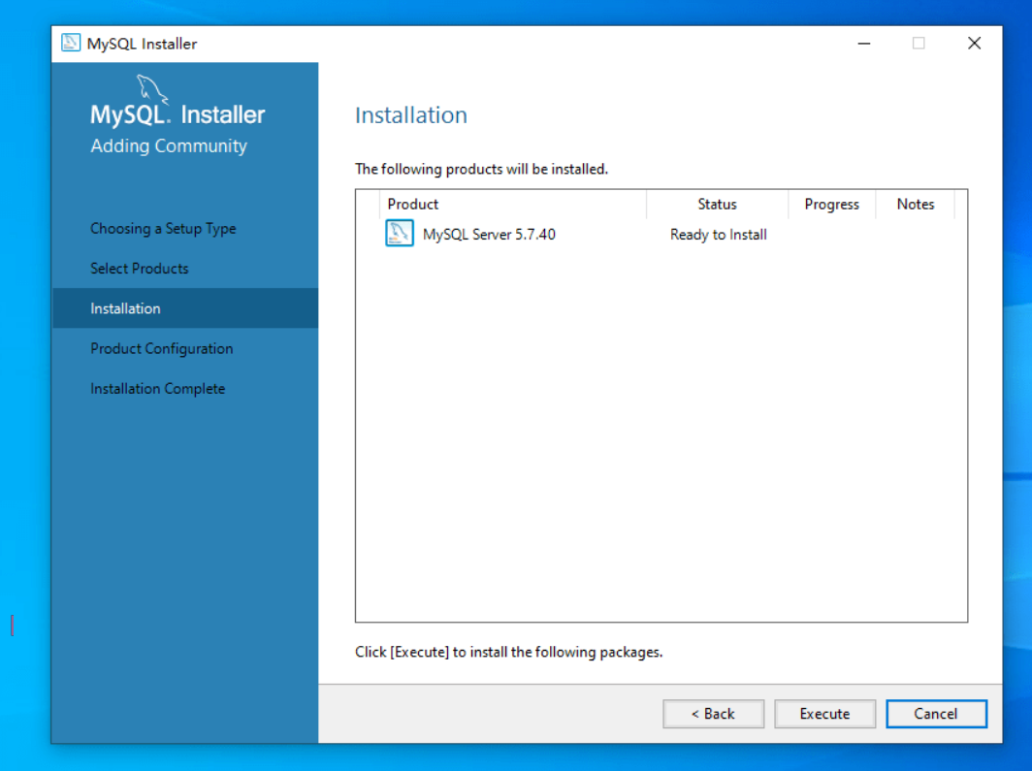Viewport: 1032px width, 771px height.
Task: Select the MySQL Server 5.7.40 row text
Action: (489, 234)
